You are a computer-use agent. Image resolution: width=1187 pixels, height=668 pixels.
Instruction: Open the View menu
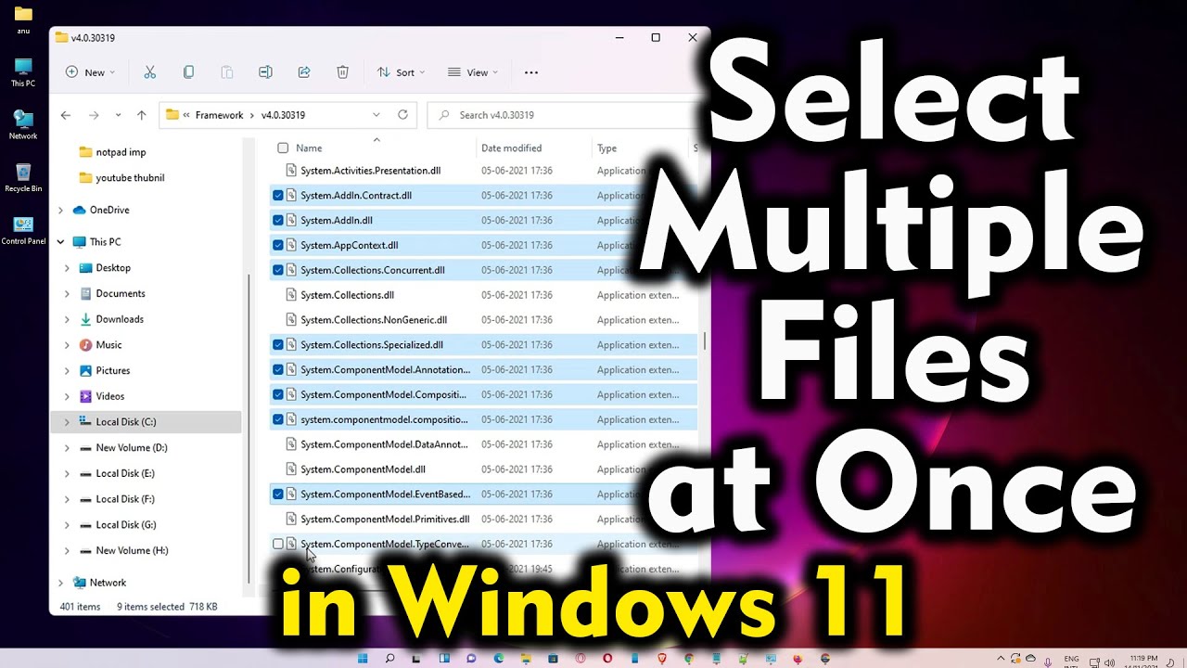473,72
